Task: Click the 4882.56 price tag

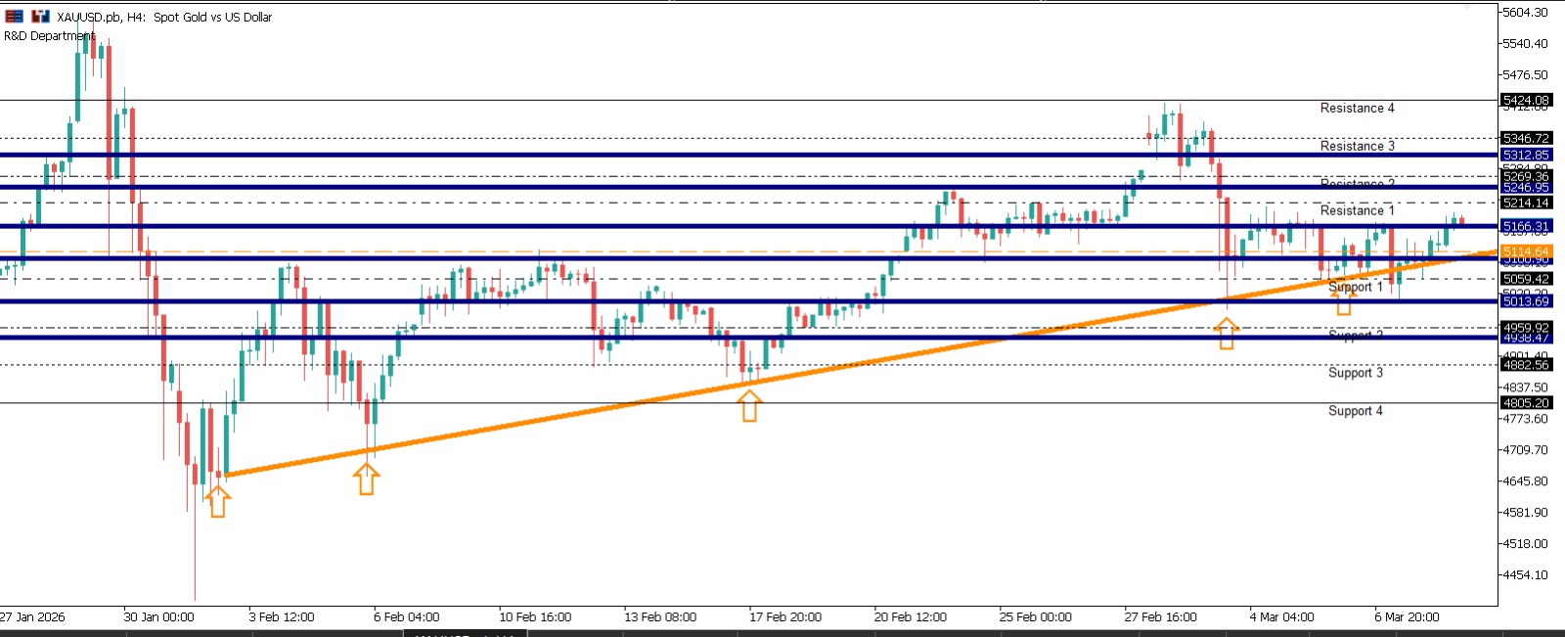Action: (x=1526, y=365)
